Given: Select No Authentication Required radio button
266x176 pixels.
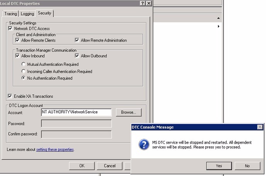Looking at the screenshot, I should (x=24, y=78).
